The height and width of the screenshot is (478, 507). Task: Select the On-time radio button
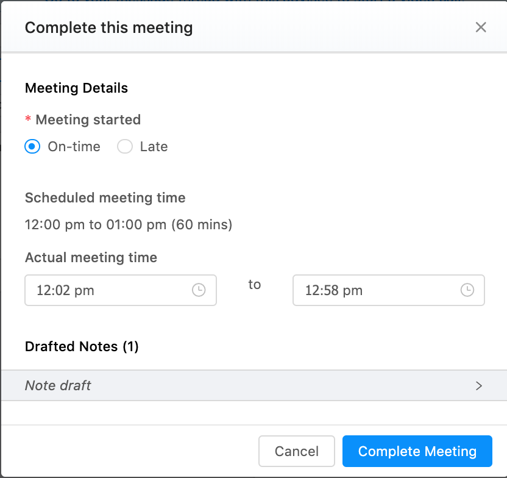click(32, 146)
